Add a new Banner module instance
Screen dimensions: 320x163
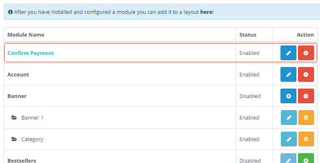288,96
